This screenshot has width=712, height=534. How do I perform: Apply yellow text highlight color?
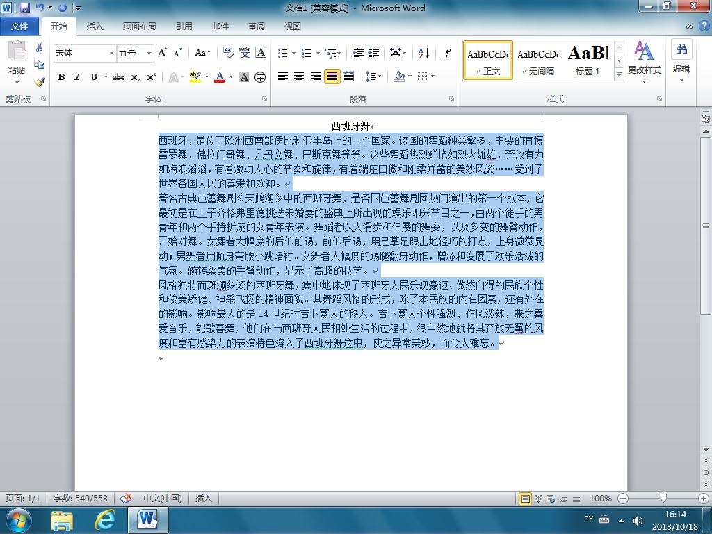(x=195, y=77)
